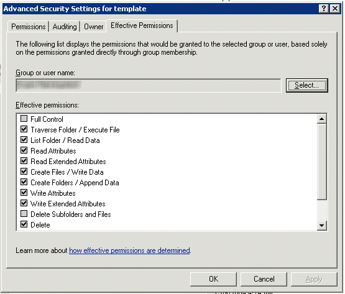Click the permissions list scrollbar thumb
345x294 pixels.
point(321,162)
